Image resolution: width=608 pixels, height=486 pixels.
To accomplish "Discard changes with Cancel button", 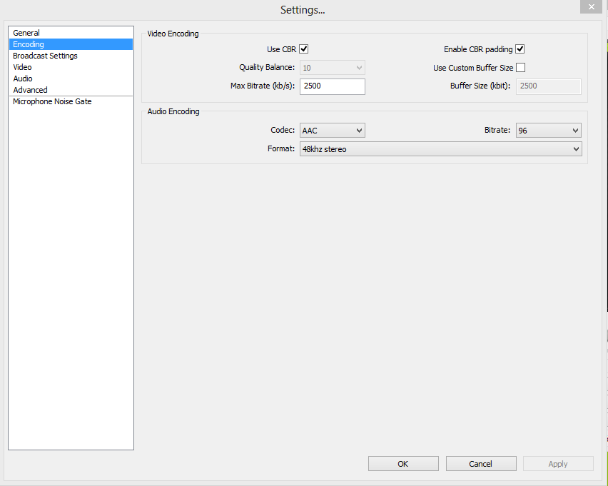I will (481, 464).
